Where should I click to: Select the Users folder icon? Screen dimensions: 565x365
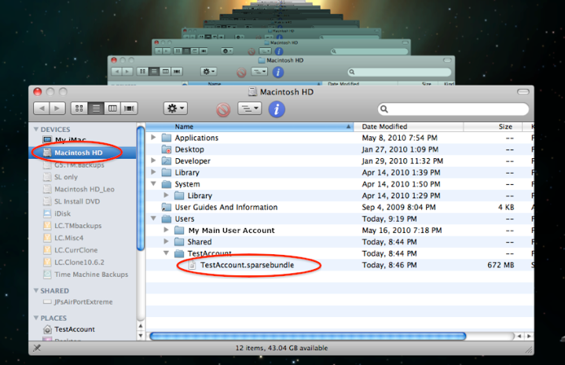[167, 219]
